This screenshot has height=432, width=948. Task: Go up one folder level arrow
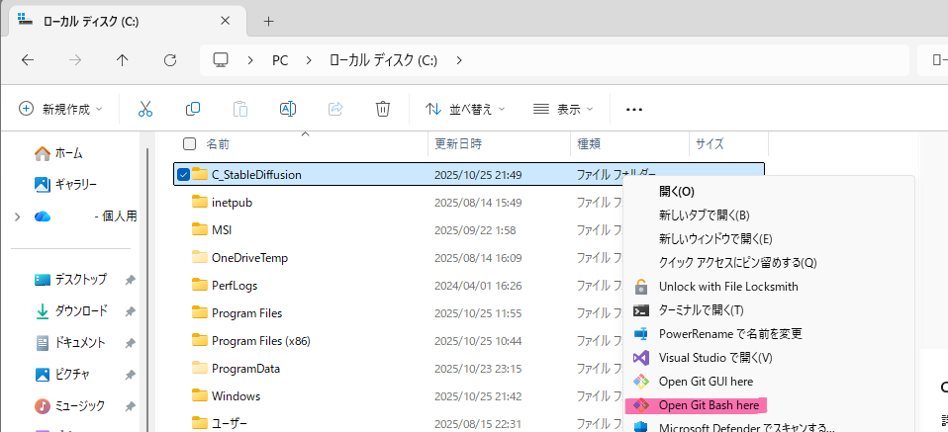122,60
